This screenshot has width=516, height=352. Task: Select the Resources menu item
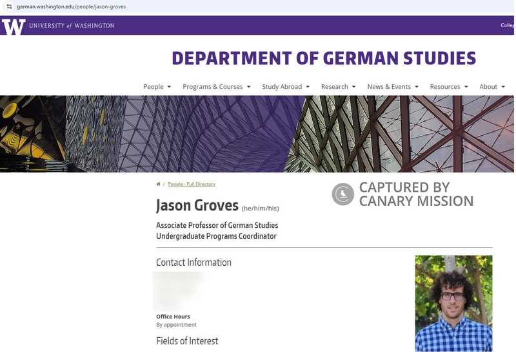(445, 87)
